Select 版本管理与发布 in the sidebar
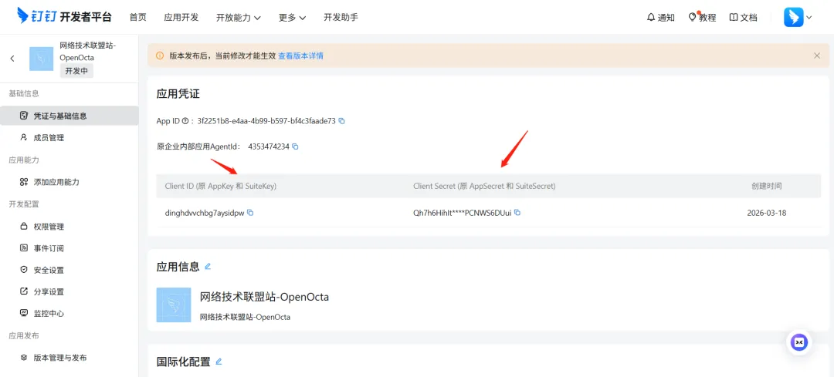Image resolution: width=834 pixels, height=377 pixels. click(x=69, y=358)
